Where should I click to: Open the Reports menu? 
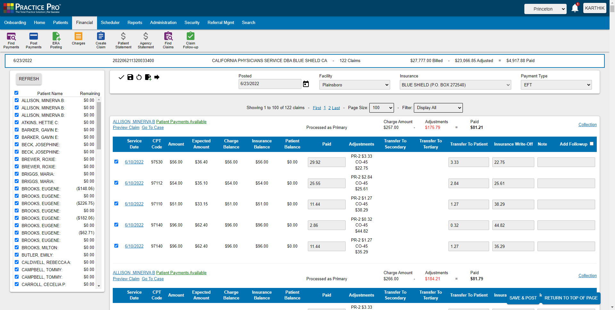coord(135,22)
